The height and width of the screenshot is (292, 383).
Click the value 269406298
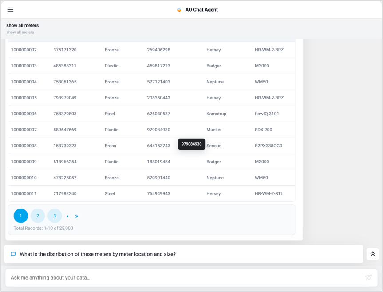[158, 50]
